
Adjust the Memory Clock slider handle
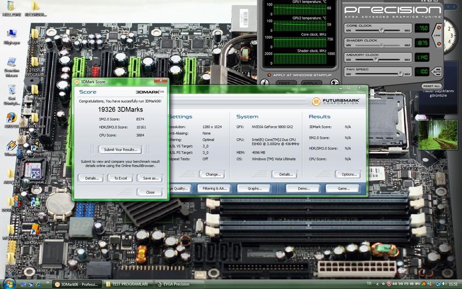[x=376, y=60]
